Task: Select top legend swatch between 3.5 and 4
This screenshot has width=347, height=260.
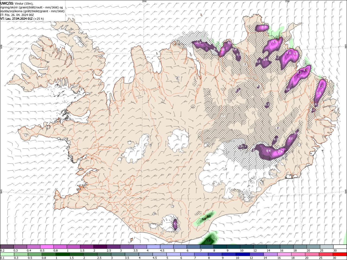Action: [140, 247]
